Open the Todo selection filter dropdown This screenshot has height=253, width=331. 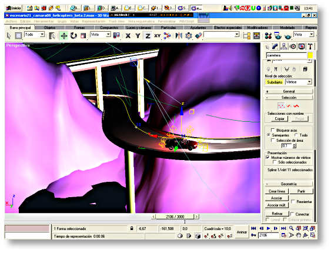[42, 35]
